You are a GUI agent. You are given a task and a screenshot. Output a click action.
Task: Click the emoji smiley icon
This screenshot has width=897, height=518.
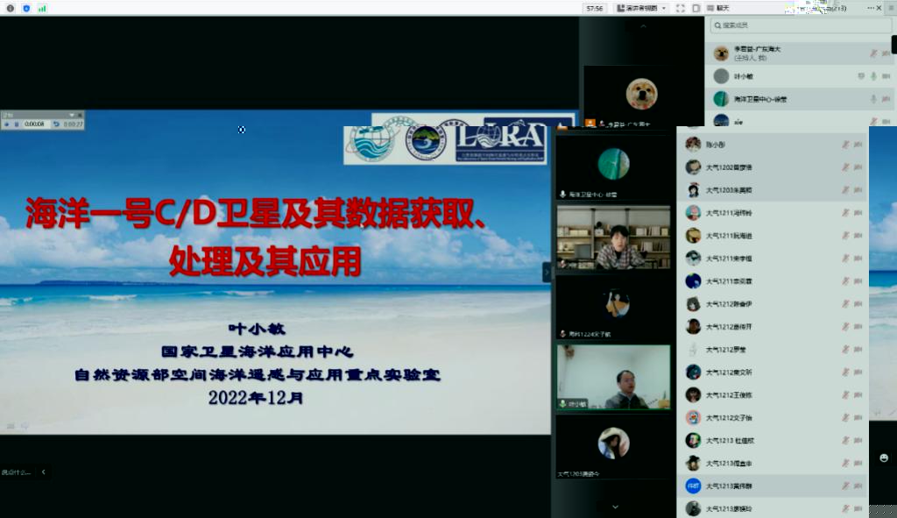pyautogui.click(x=884, y=458)
